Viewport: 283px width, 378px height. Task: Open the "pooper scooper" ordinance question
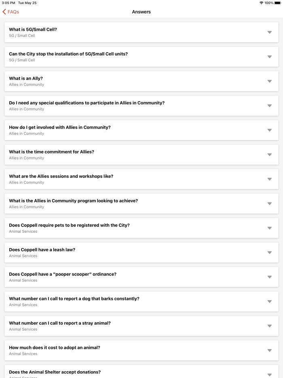(x=63, y=274)
